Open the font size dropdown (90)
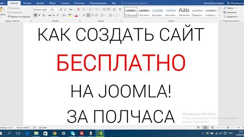Viewport: 244px width, 137px height. 57,10
